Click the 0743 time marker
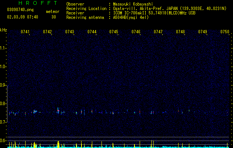The image size is (233, 148). (70, 32)
